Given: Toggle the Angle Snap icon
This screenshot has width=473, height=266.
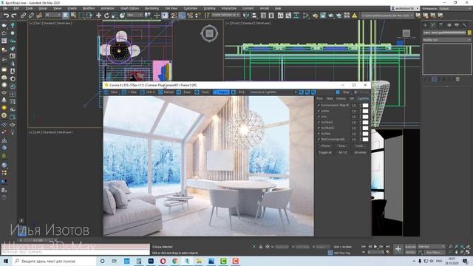Looking at the screenshot, I should point(182,16).
